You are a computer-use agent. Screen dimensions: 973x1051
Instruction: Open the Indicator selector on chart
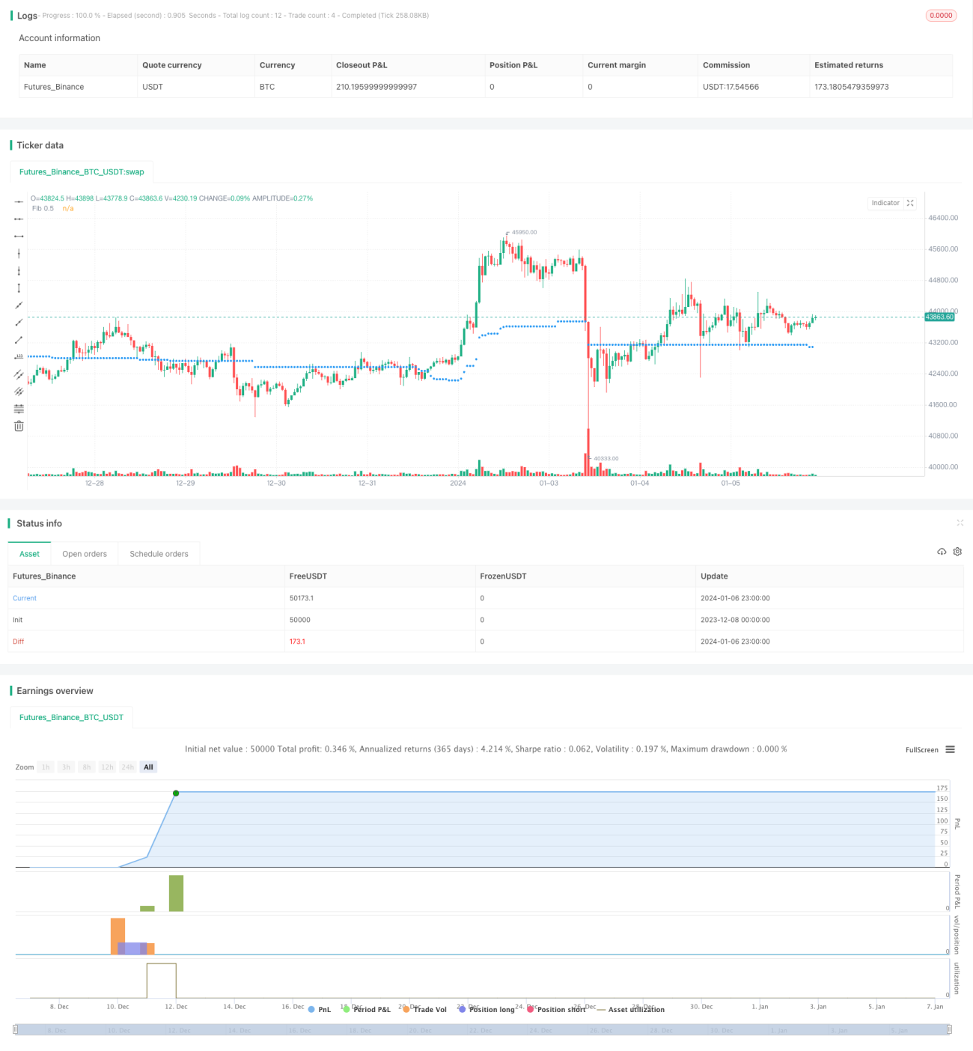pyautogui.click(x=885, y=203)
